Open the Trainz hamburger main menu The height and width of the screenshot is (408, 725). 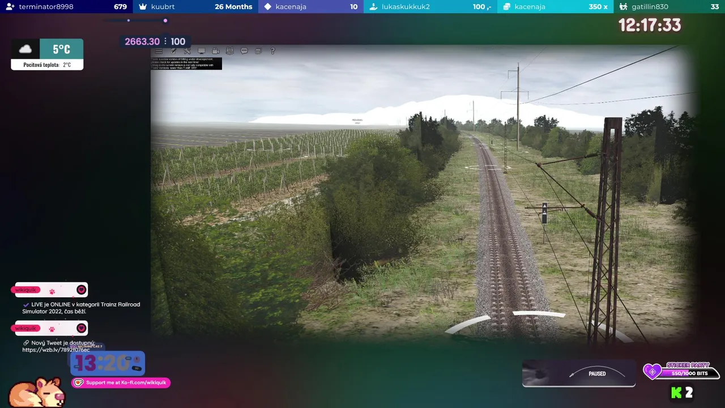(159, 51)
